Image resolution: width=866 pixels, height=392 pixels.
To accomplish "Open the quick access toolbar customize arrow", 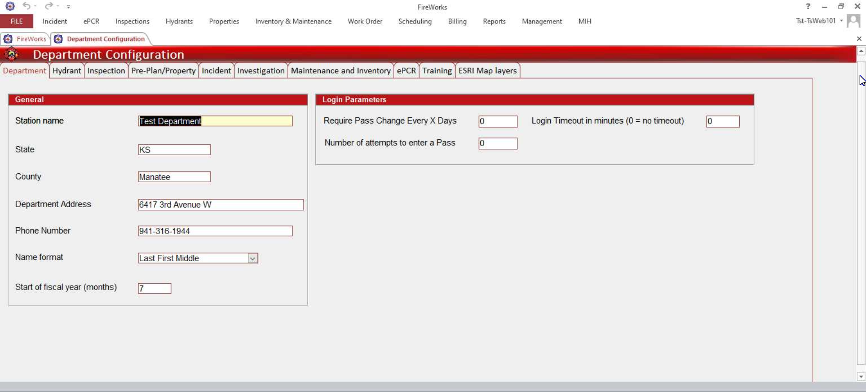I will coord(68,7).
